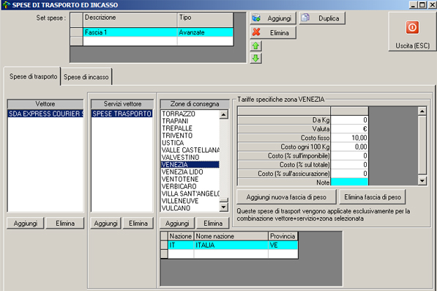This screenshot has width=437, height=291.
Task: Open the Spese di trasporto tab
Action: pyautogui.click(x=33, y=76)
